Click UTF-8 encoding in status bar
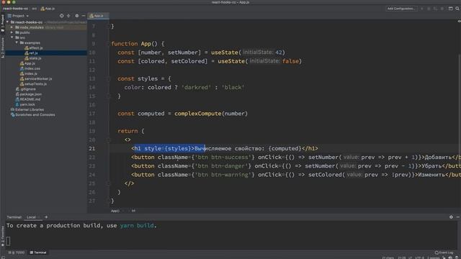 tap(420, 258)
